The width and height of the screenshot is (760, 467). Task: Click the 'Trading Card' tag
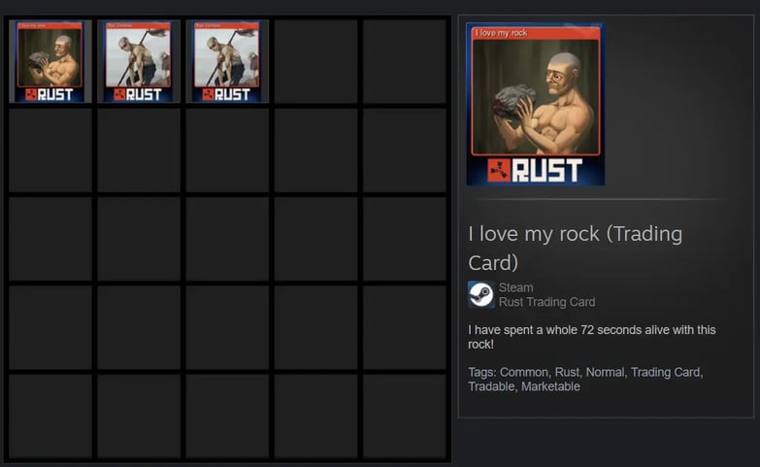point(665,372)
